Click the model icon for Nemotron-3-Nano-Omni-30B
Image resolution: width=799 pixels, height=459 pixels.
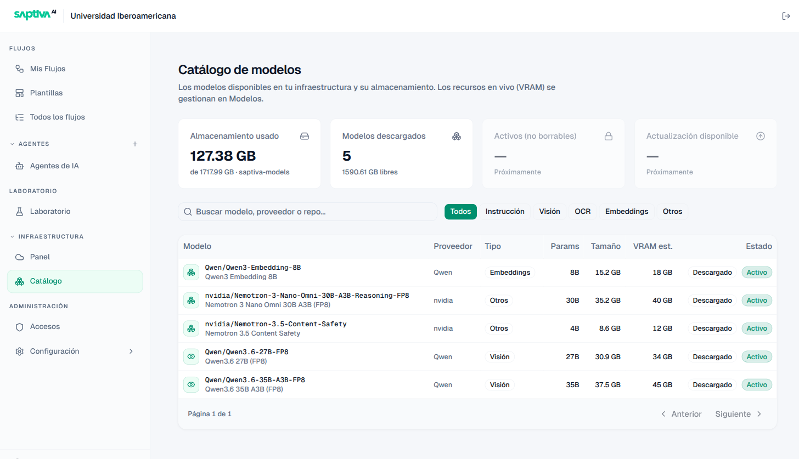click(x=191, y=301)
